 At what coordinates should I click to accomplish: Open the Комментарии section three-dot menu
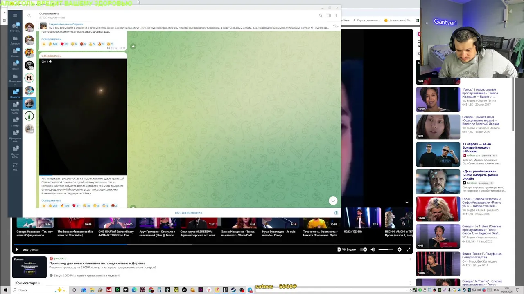410,283
